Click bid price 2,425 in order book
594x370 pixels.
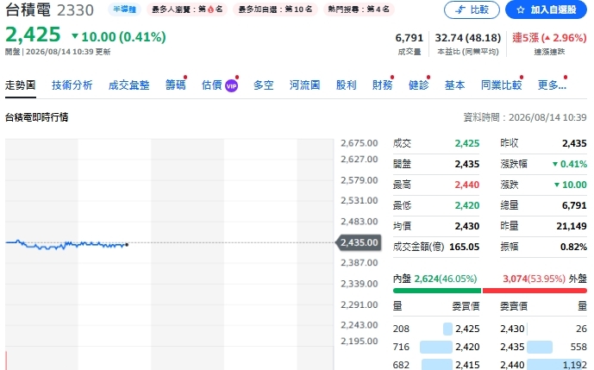[x=467, y=329]
